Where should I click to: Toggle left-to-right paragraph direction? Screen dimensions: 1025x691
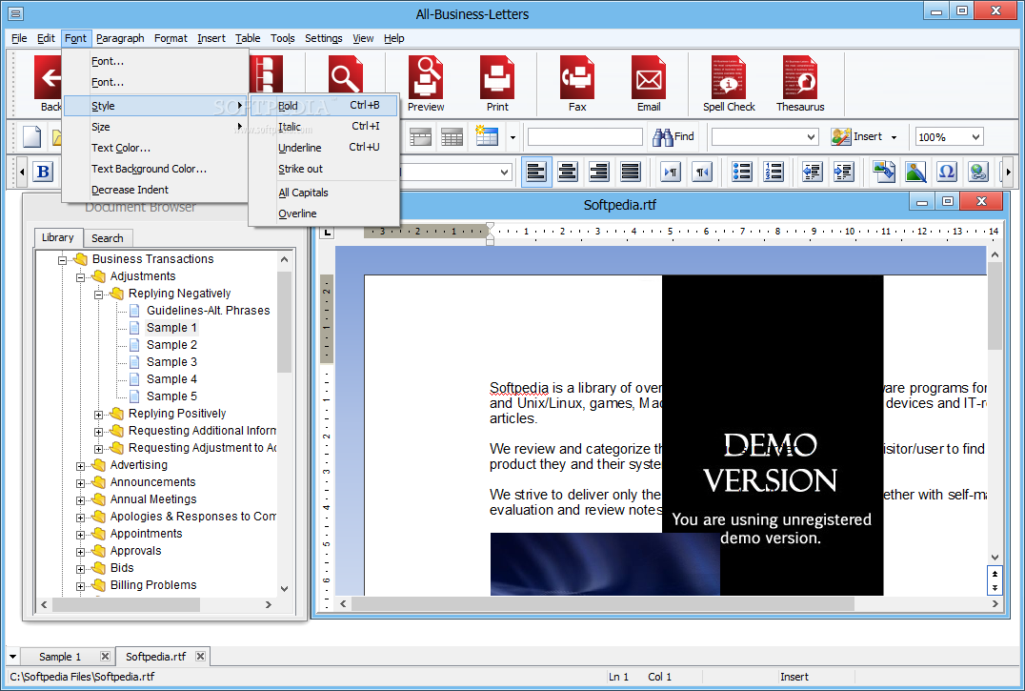coord(671,172)
